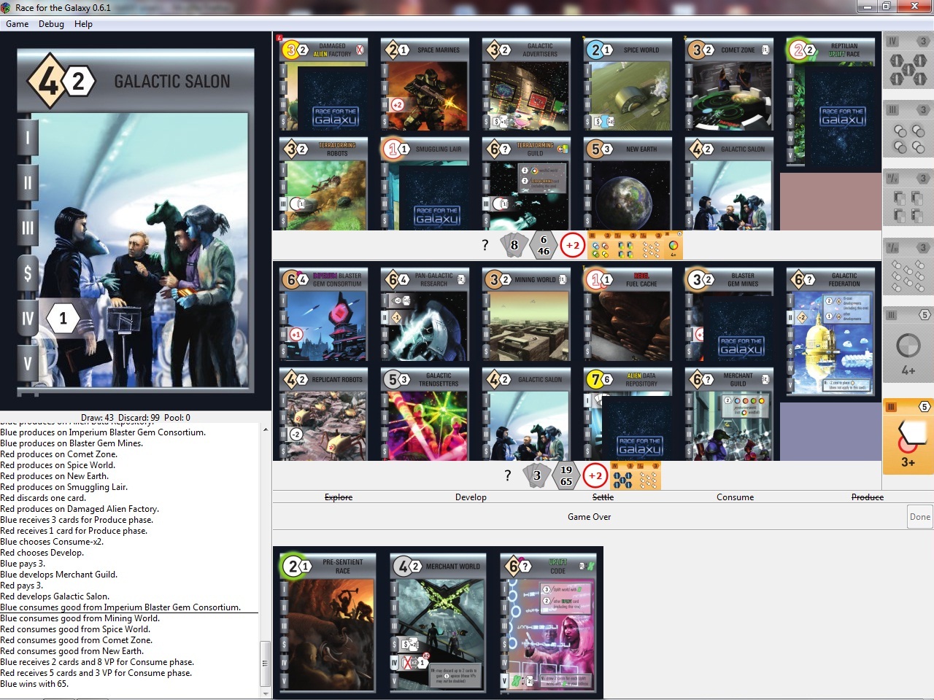Click Blue player's +2 military strength circle
Viewport: 934px width, 700px height.
(x=595, y=475)
